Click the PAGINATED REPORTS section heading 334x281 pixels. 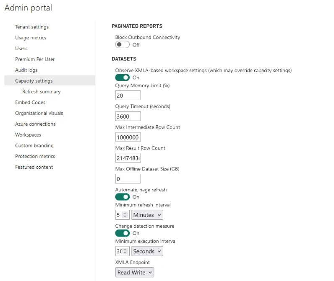137,26
